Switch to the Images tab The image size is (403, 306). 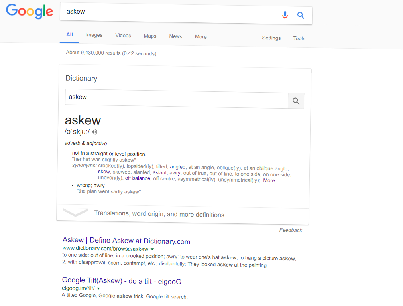(94, 35)
